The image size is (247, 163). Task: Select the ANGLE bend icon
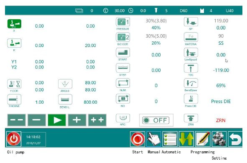[65, 84]
